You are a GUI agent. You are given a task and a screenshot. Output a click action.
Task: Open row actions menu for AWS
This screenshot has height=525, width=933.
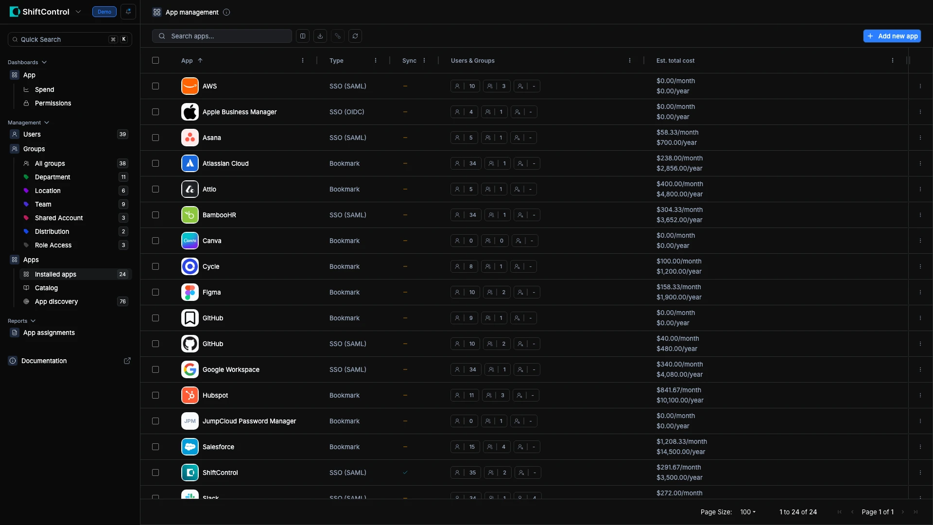pos(920,86)
